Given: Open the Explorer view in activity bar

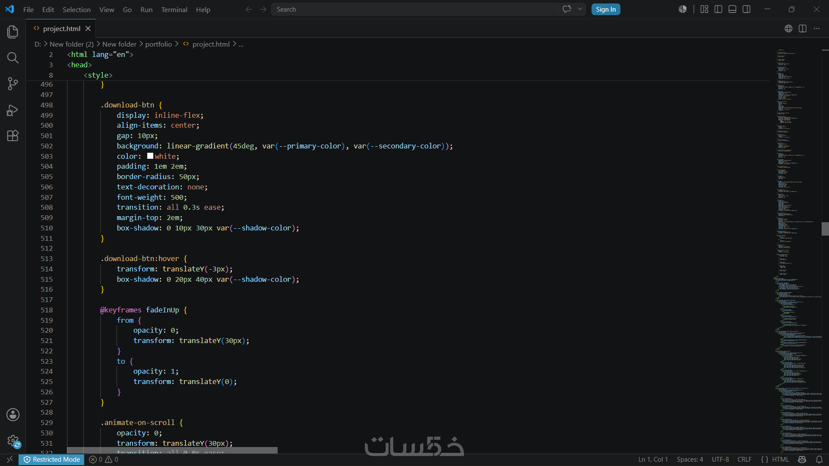Looking at the screenshot, I should (13, 31).
